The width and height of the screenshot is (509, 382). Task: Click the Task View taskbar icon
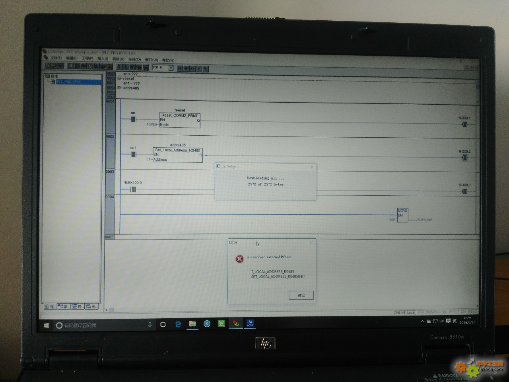(163, 325)
